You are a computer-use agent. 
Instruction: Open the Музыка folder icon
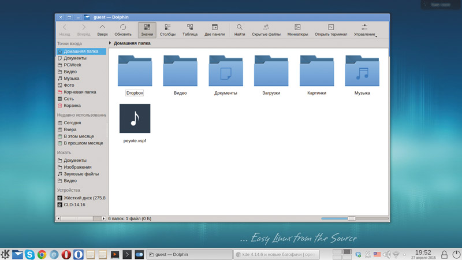362,72
